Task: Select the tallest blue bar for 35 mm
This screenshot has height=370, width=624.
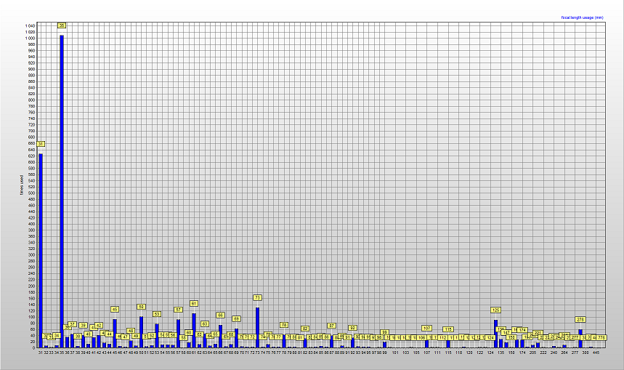Action: pyautogui.click(x=62, y=192)
